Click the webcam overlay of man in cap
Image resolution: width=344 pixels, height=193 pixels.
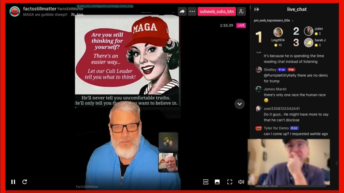pos(289,162)
